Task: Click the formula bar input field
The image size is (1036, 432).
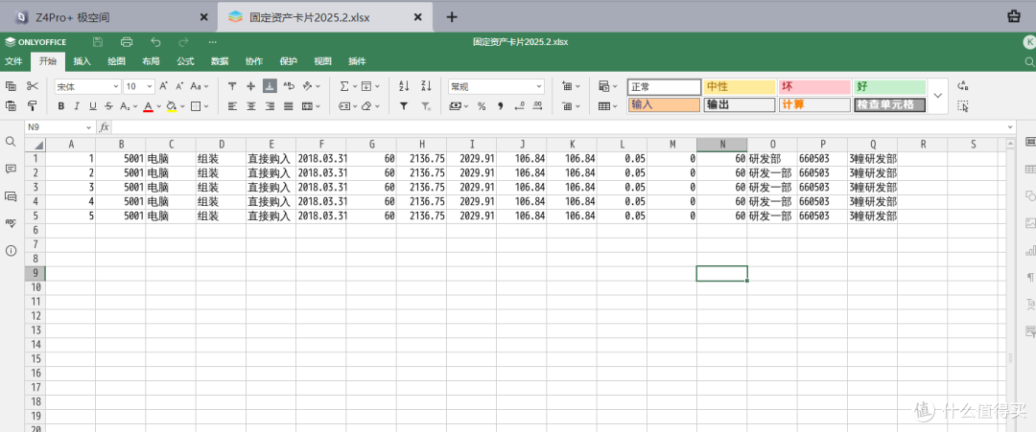Action: click(x=559, y=126)
